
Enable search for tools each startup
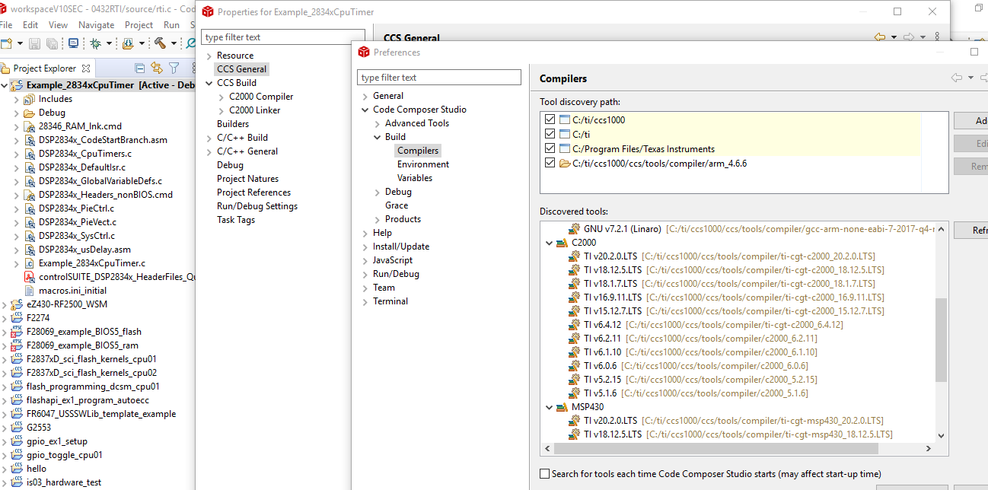click(x=544, y=474)
